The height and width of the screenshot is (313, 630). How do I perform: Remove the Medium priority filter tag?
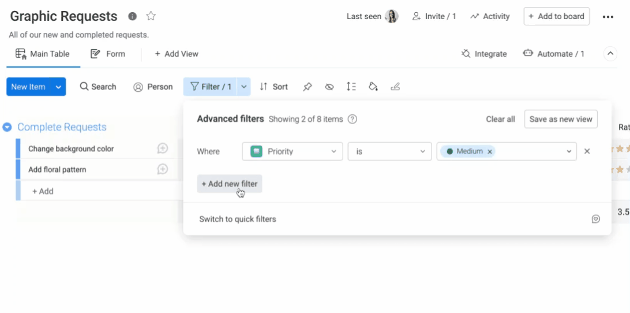[490, 152]
